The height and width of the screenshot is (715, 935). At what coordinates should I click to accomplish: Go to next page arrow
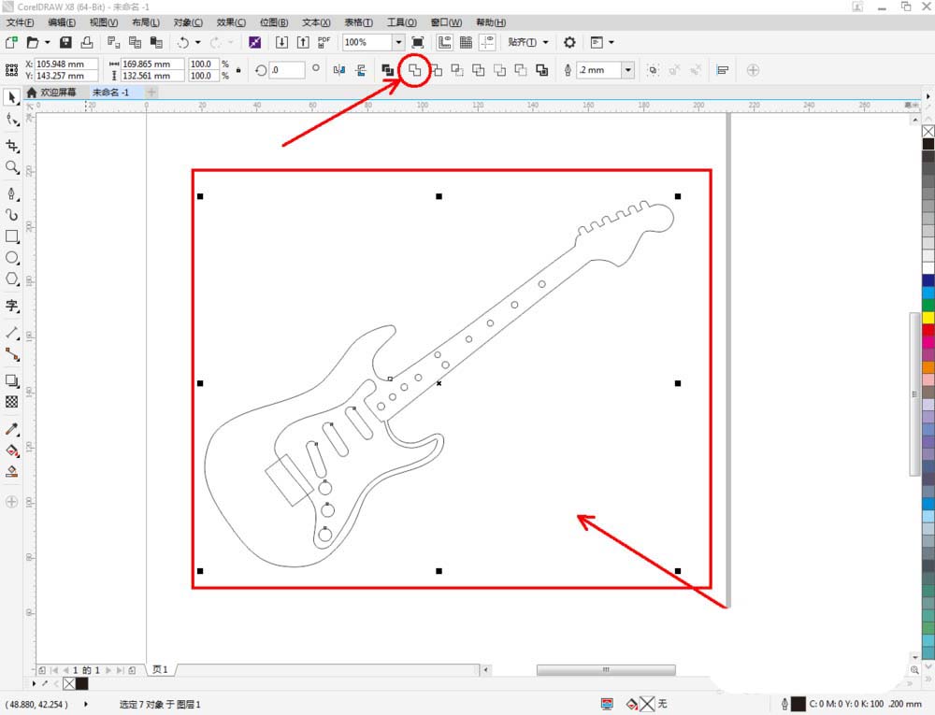point(108,670)
